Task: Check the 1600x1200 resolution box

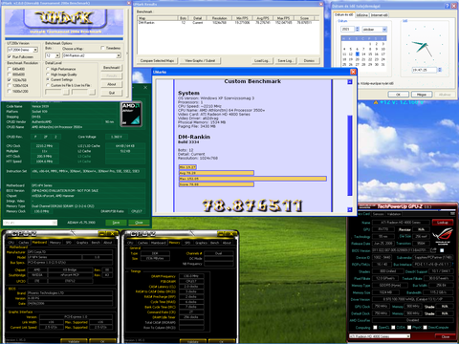Action: pyautogui.click(x=10, y=91)
